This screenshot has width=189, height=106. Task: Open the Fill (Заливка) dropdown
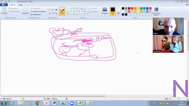point(94,11)
